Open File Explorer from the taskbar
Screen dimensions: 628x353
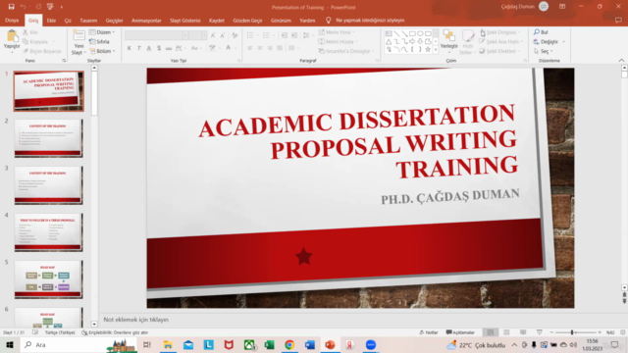(x=168, y=344)
